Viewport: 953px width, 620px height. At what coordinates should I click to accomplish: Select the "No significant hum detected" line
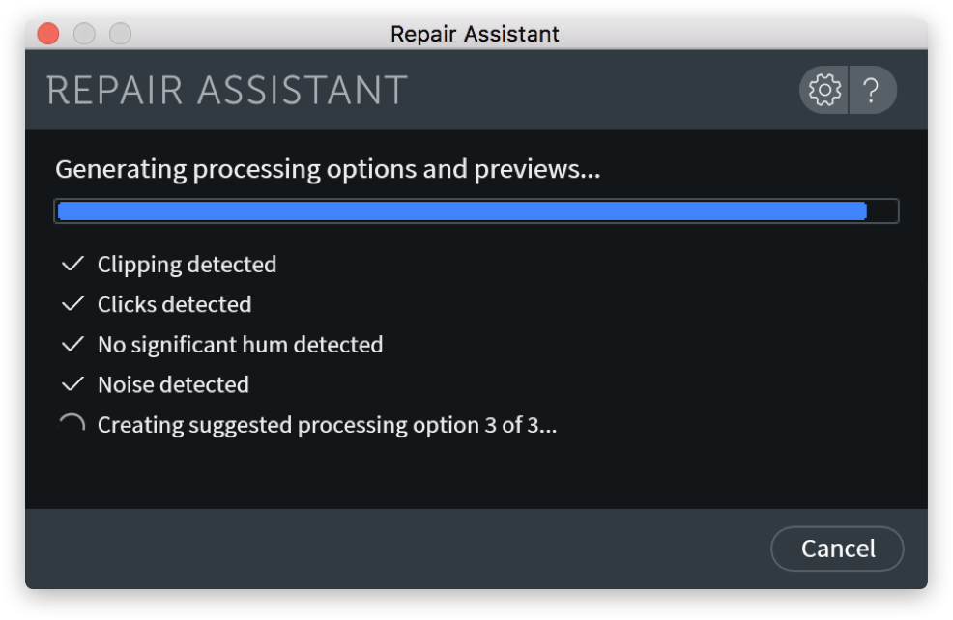click(x=240, y=345)
